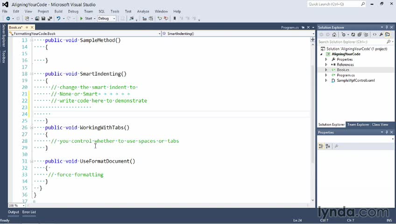Collapse the WorkingWithTabs outlining region
396x224 pixels.
(32, 128)
